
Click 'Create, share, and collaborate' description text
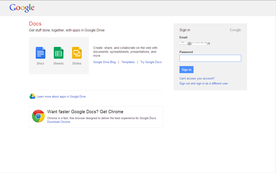point(125,51)
